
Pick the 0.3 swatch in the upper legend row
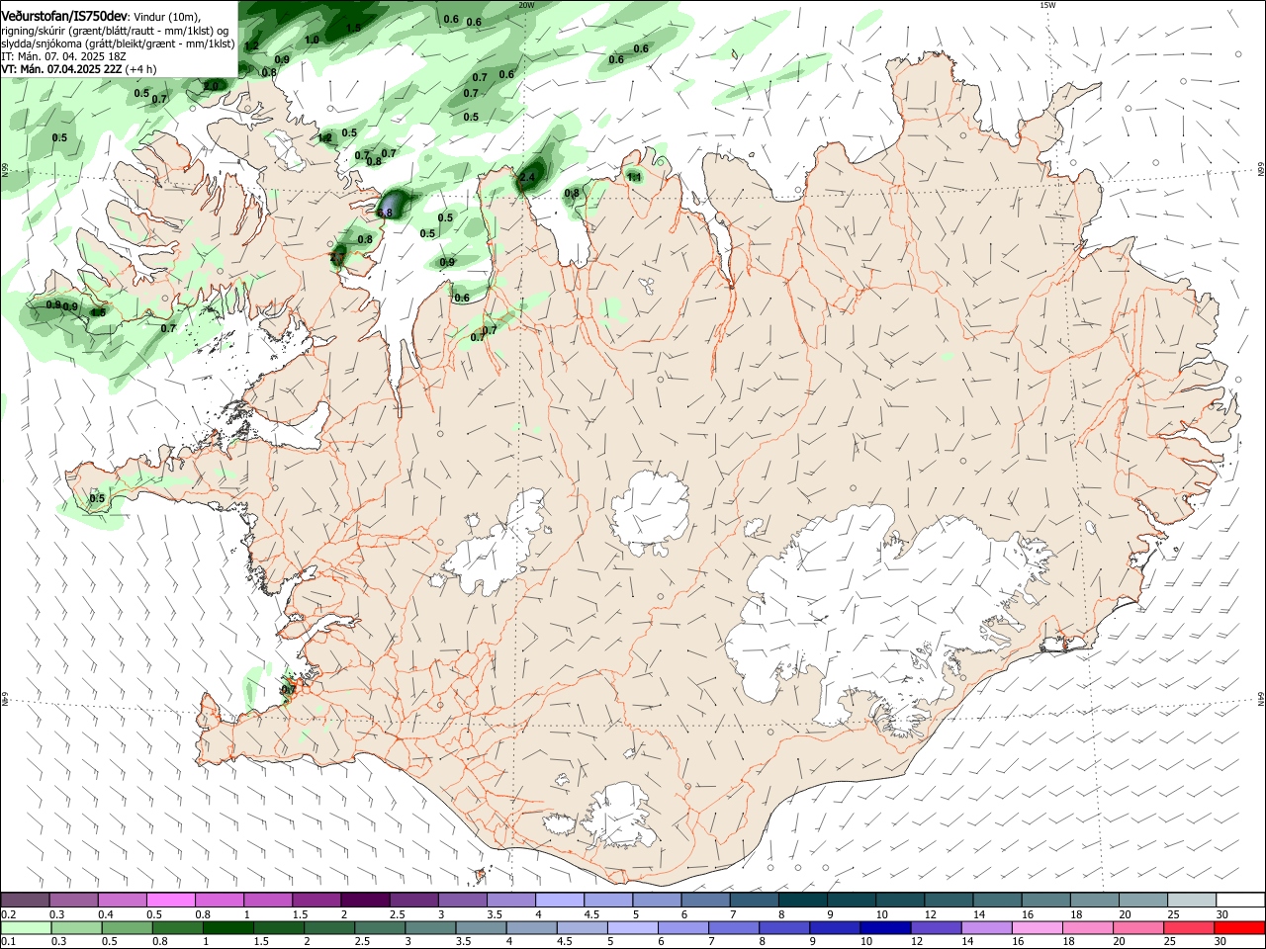(74, 901)
